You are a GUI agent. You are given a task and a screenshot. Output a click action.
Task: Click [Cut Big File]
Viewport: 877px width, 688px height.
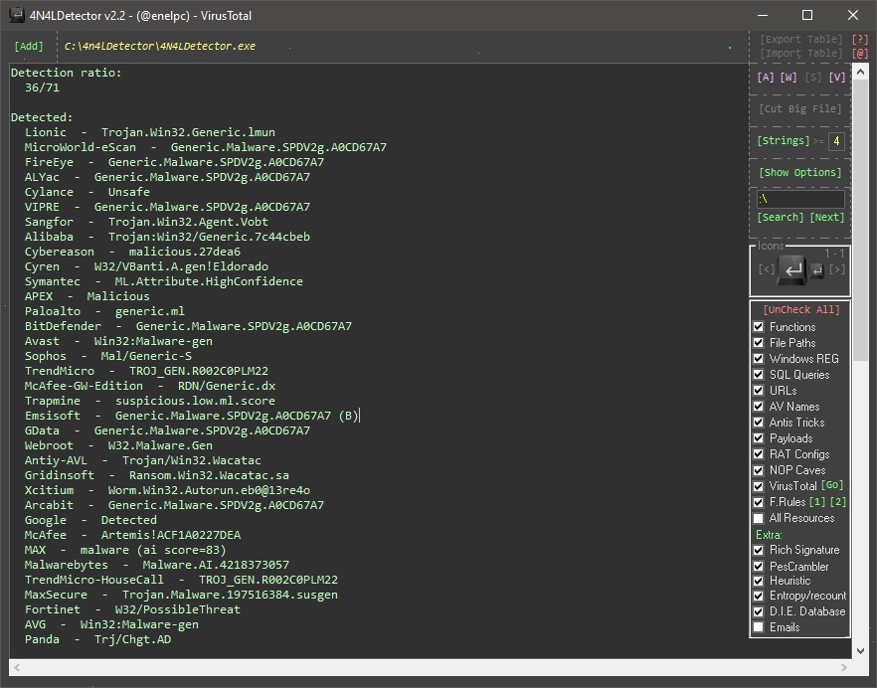[x=799, y=108]
